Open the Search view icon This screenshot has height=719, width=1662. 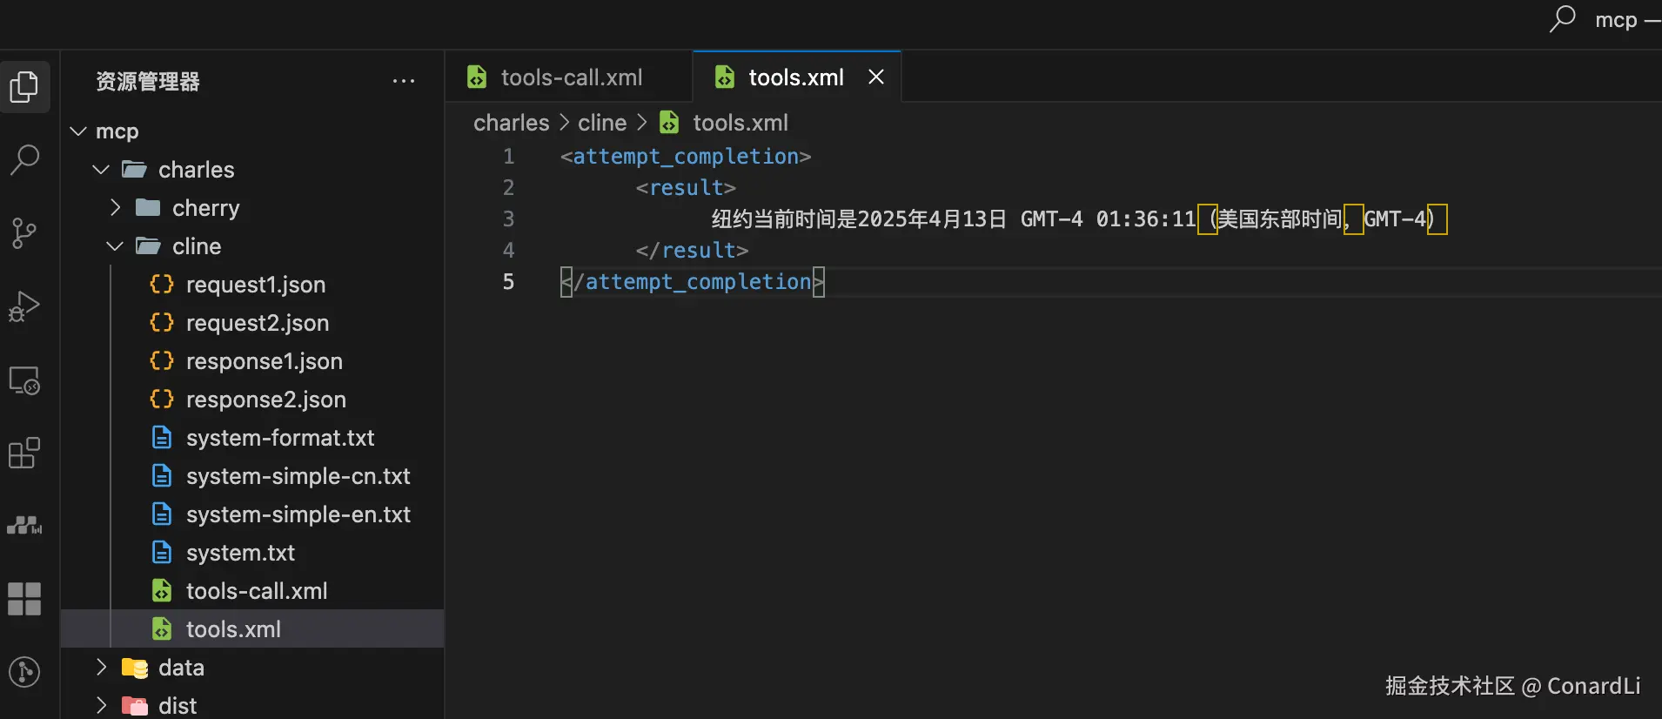(x=24, y=159)
